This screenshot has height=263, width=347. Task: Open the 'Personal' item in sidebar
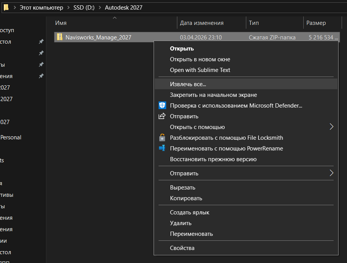[11, 137]
